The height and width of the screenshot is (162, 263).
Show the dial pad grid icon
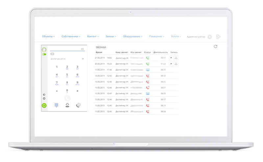[57, 105]
